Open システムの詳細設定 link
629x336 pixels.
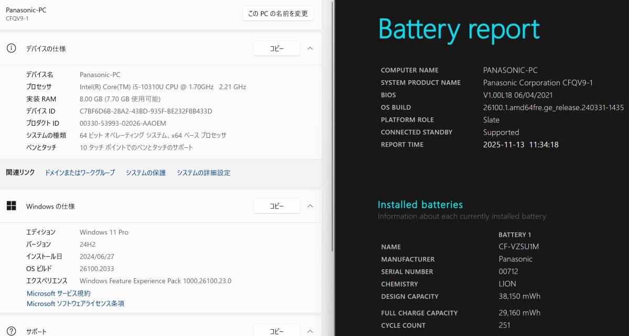(x=203, y=172)
